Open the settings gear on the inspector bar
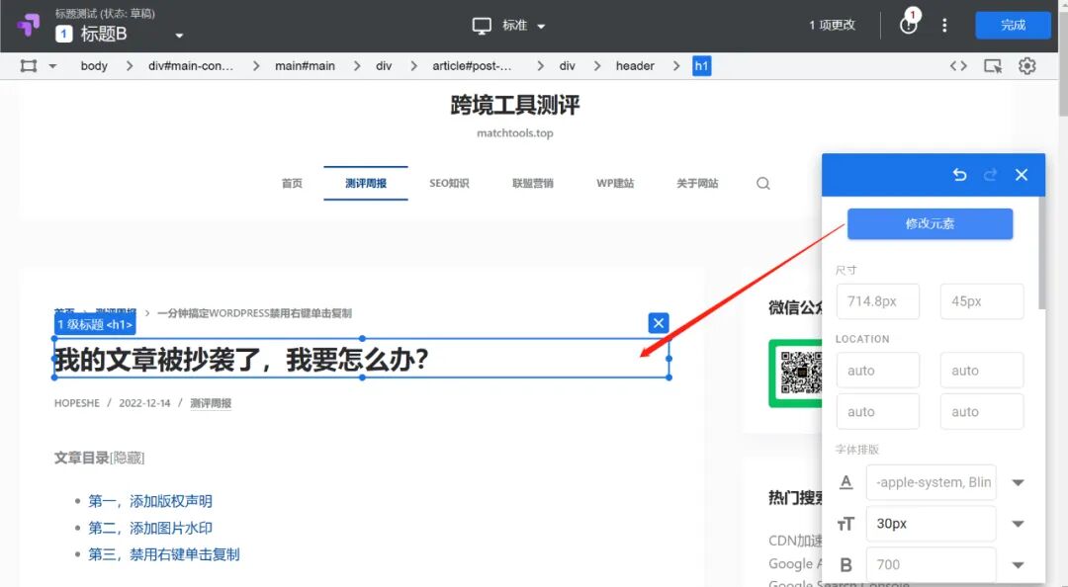The width and height of the screenshot is (1068, 587). pyautogui.click(x=1026, y=65)
